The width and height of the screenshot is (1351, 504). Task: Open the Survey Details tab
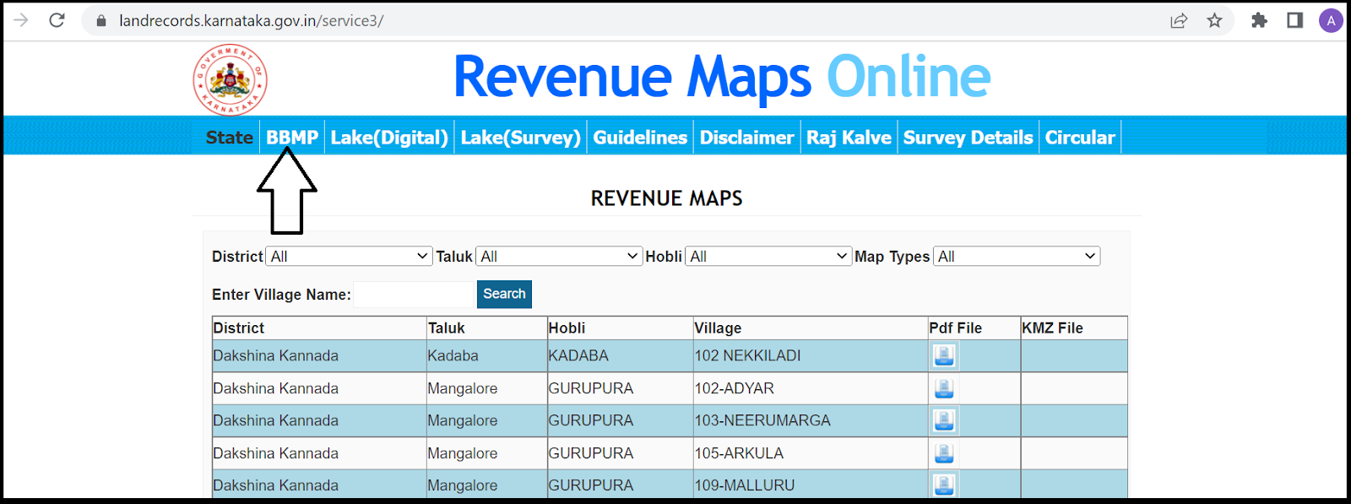[968, 137]
